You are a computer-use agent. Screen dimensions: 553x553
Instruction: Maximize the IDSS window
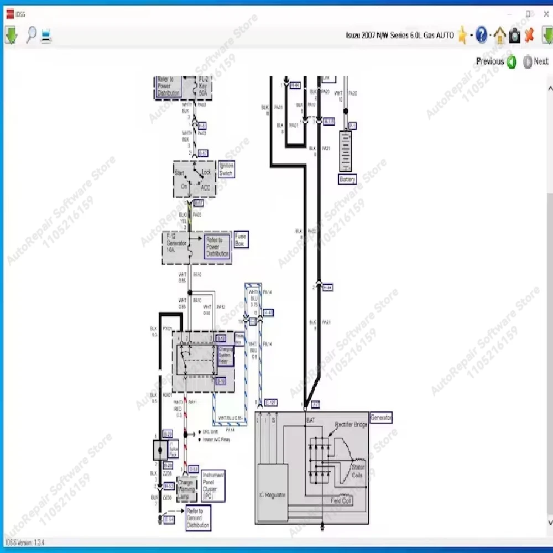point(528,14)
